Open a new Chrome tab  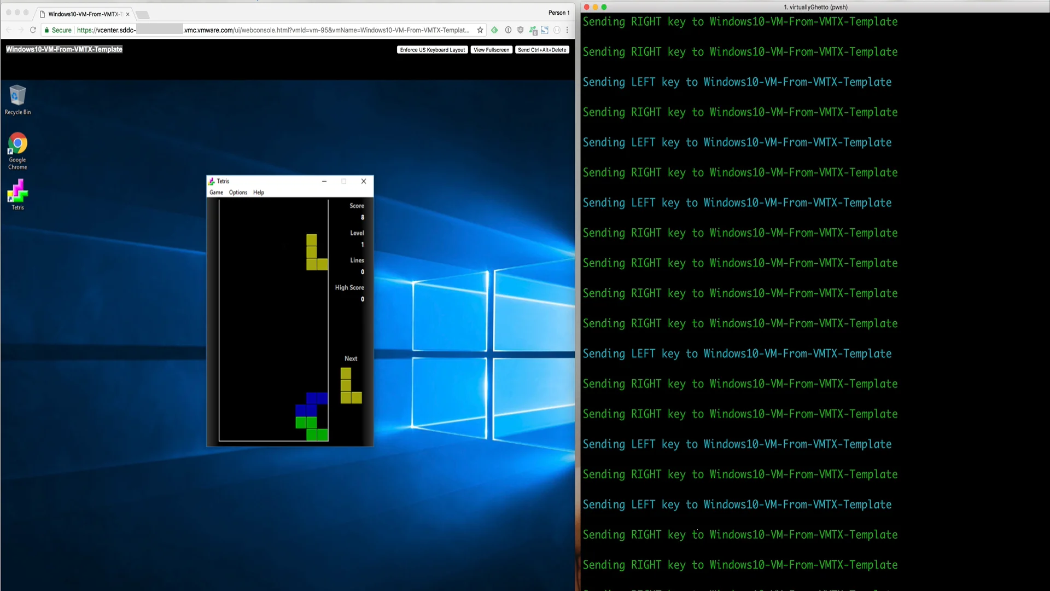tap(143, 15)
